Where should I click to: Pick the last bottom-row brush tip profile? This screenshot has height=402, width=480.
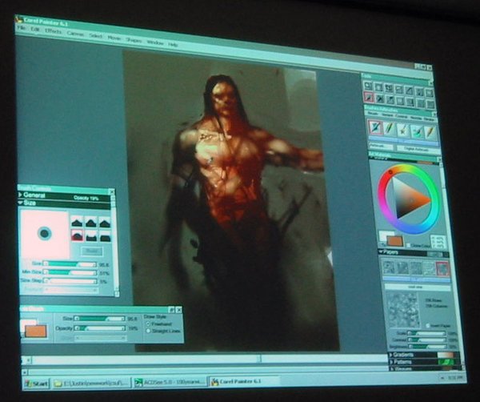pyautogui.click(x=104, y=237)
